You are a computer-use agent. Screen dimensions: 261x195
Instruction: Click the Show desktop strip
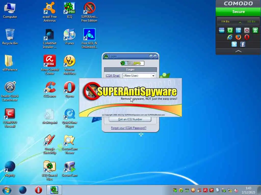click(259, 190)
